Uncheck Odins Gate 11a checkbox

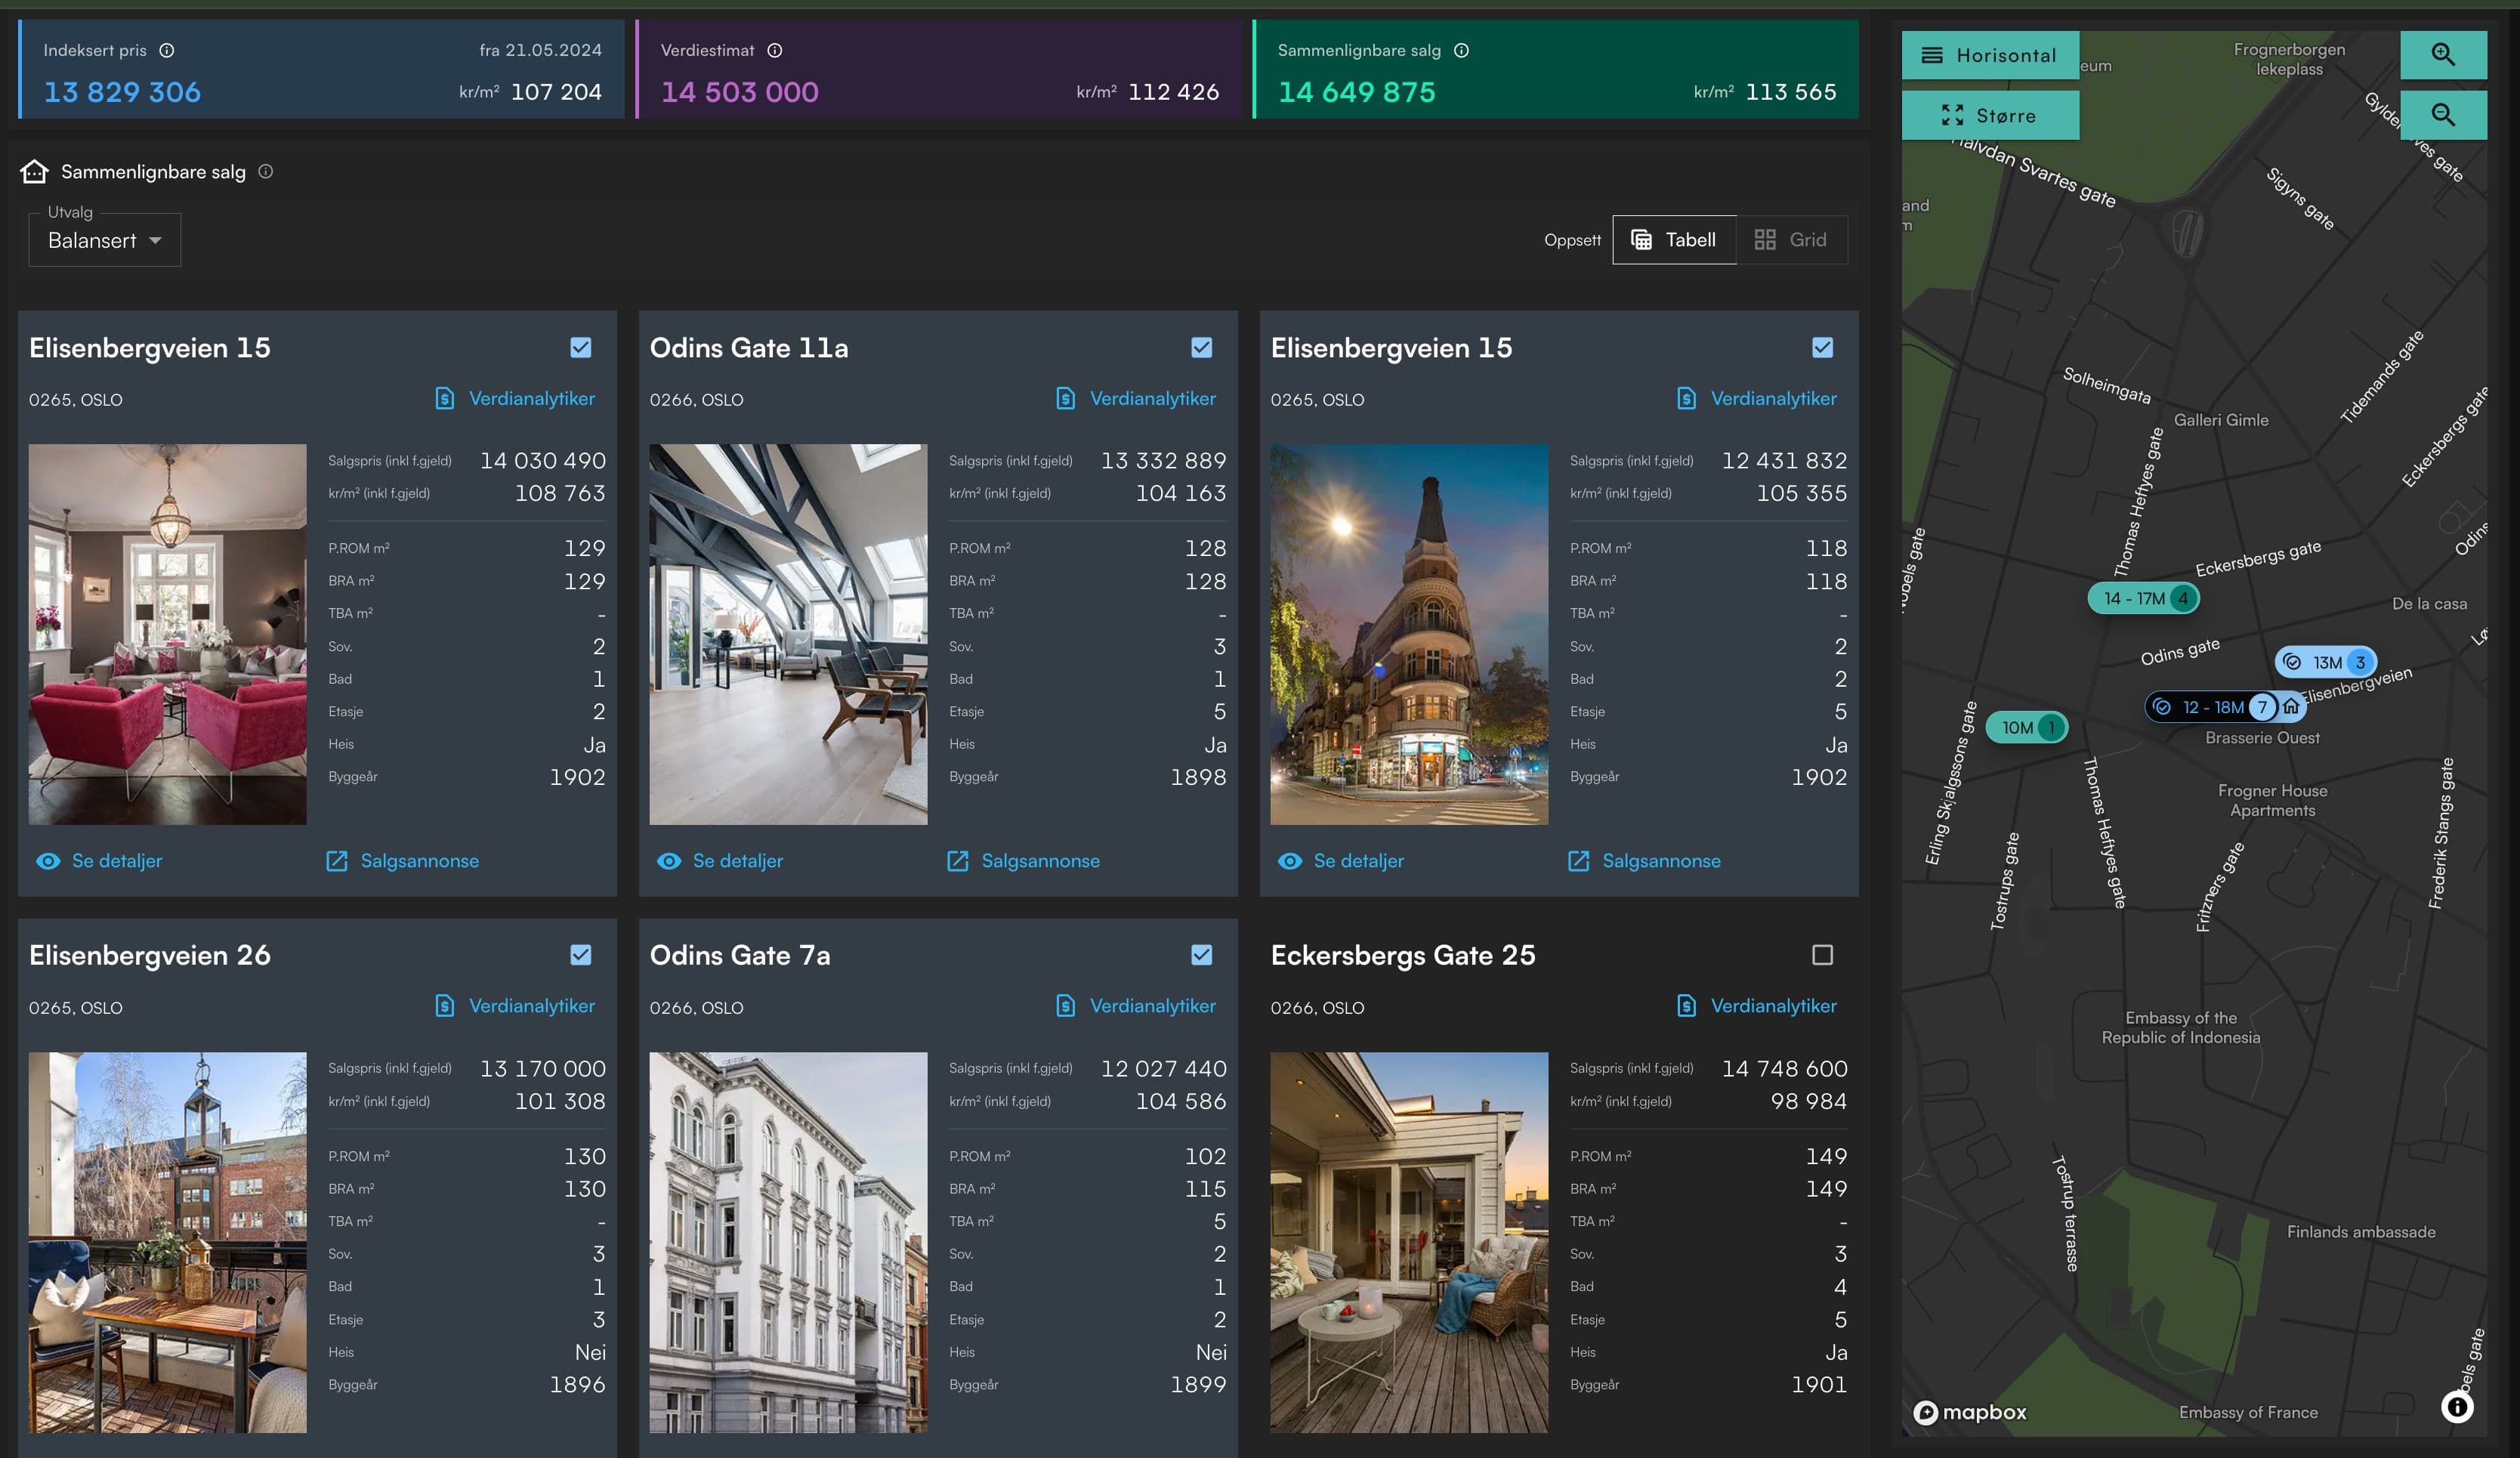click(x=1201, y=347)
